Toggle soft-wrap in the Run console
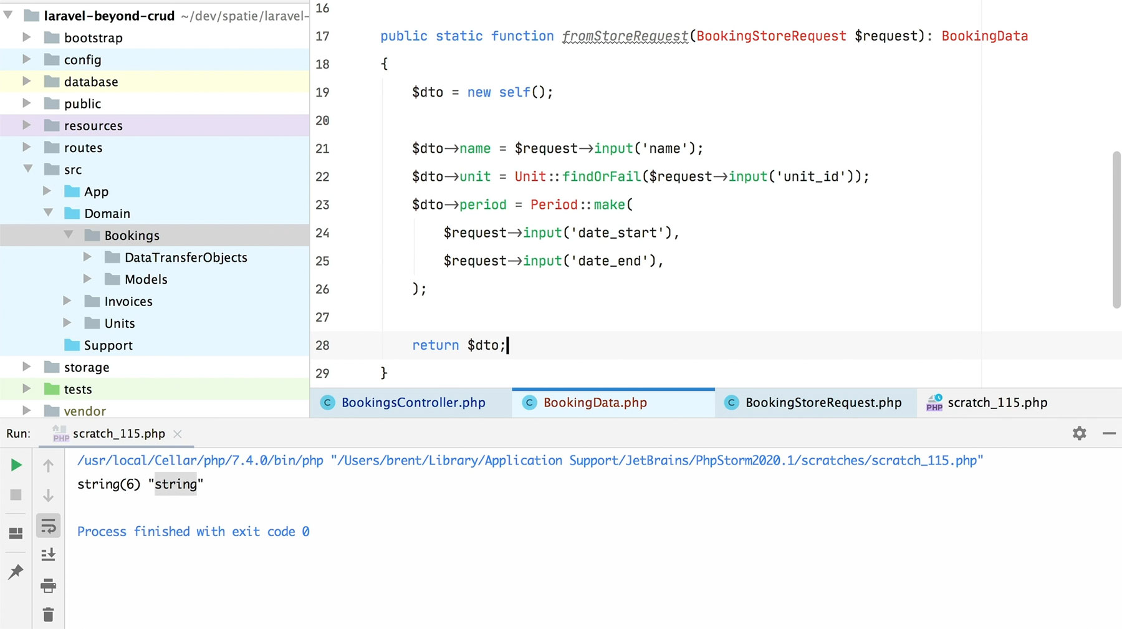Viewport: 1122px width, 629px height. 48,526
